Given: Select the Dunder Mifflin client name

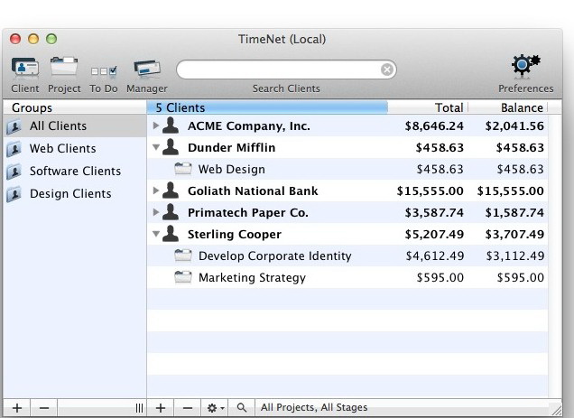Looking at the screenshot, I should point(231,148).
